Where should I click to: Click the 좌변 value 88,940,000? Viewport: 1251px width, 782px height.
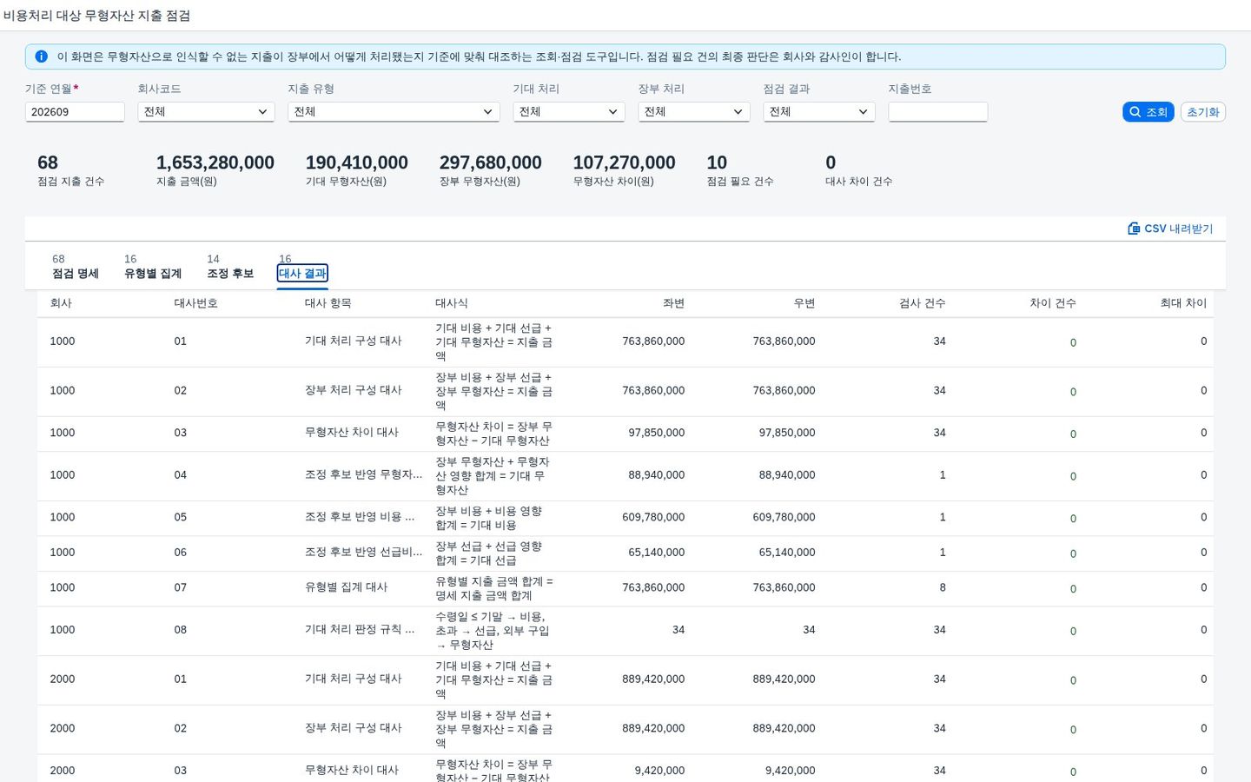pyautogui.click(x=657, y=475)
